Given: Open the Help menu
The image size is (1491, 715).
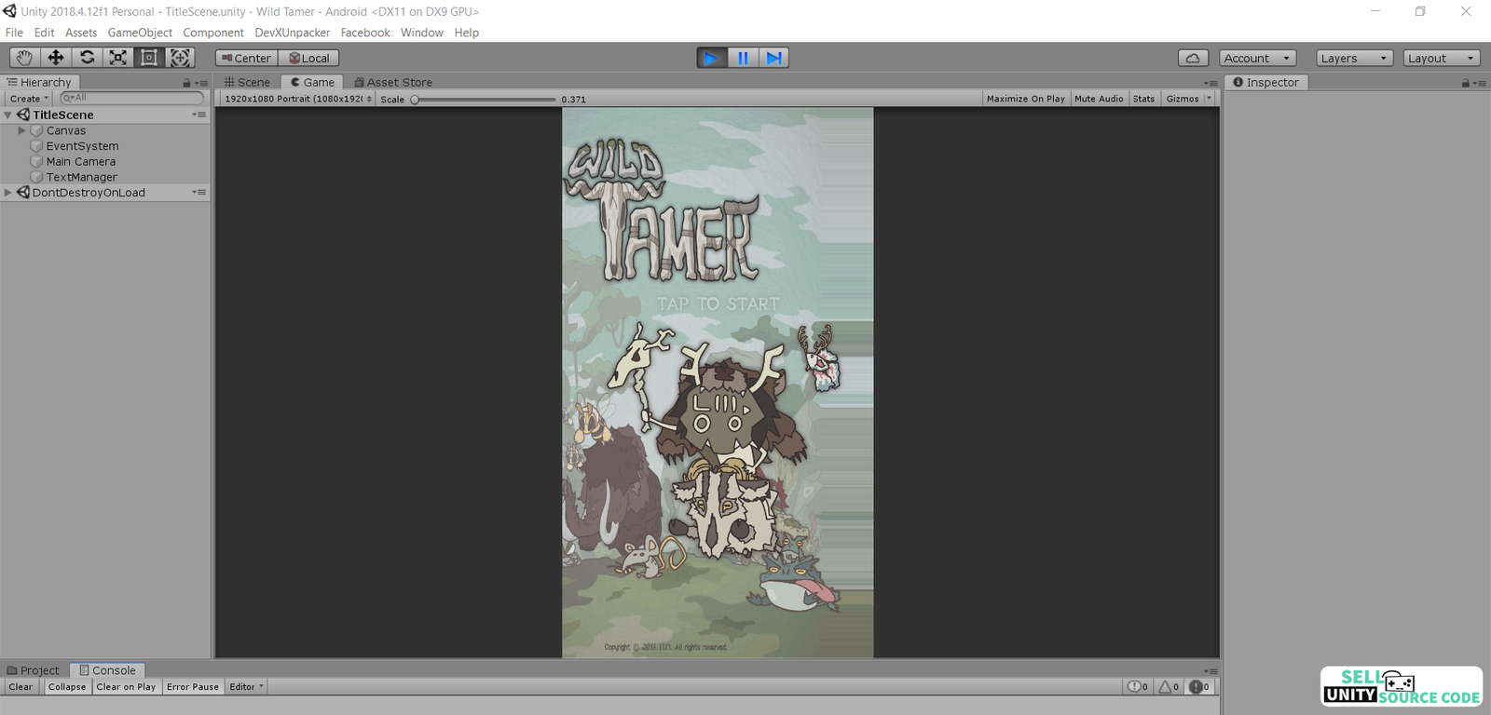Looking at the screenshot, I should click(x=467, y=33).
